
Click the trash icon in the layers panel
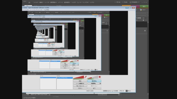143,20
